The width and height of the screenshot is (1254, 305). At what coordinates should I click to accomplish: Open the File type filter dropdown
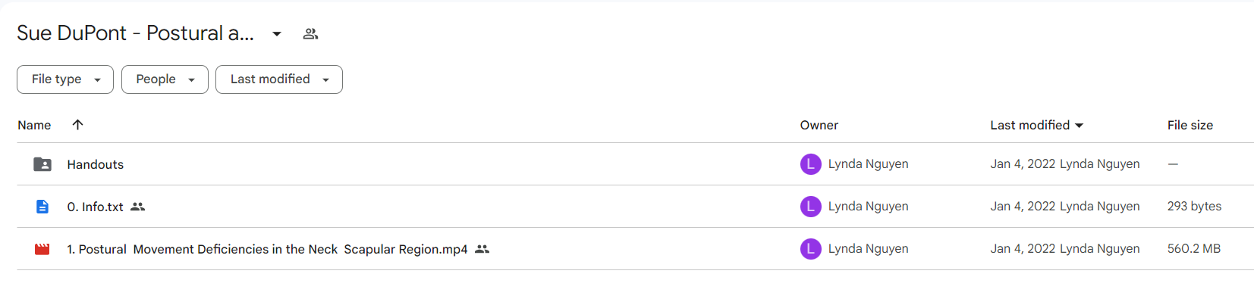(65, 79)
